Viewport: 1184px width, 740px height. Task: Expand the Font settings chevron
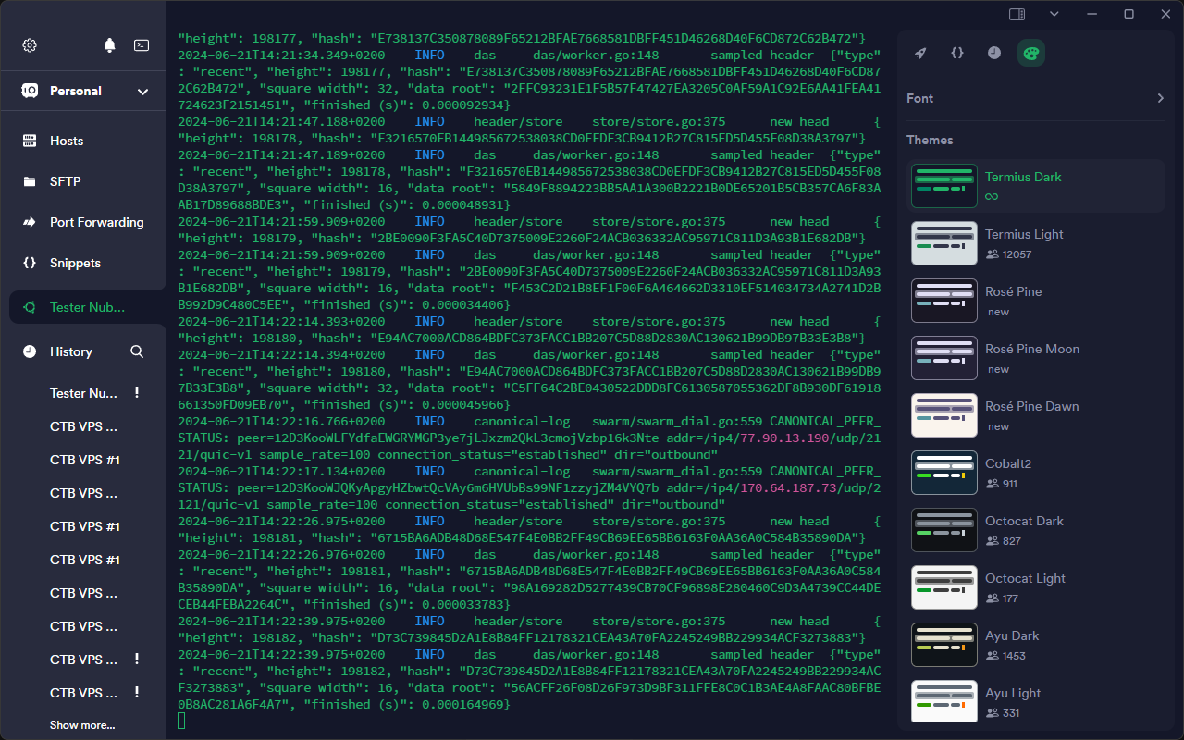1160,98
